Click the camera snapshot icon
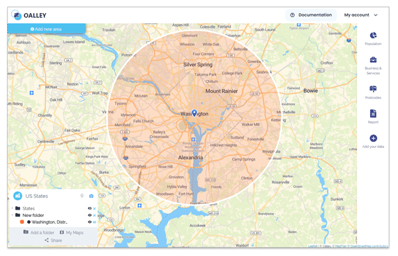398x256 pixels. point(92,196)
